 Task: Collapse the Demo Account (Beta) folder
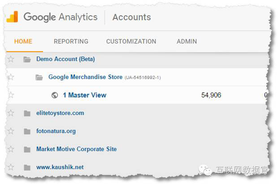(27, 59)
